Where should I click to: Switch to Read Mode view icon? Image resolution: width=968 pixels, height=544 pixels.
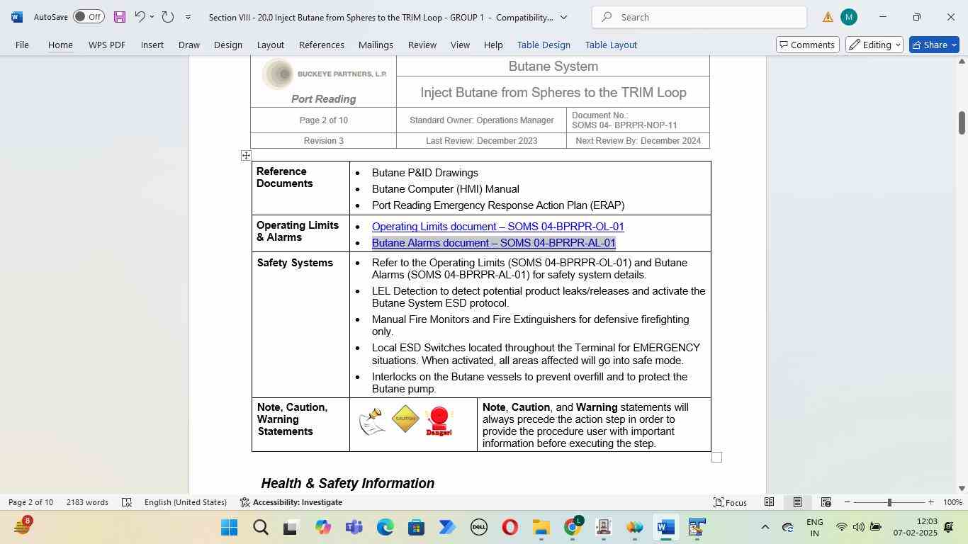769,502
